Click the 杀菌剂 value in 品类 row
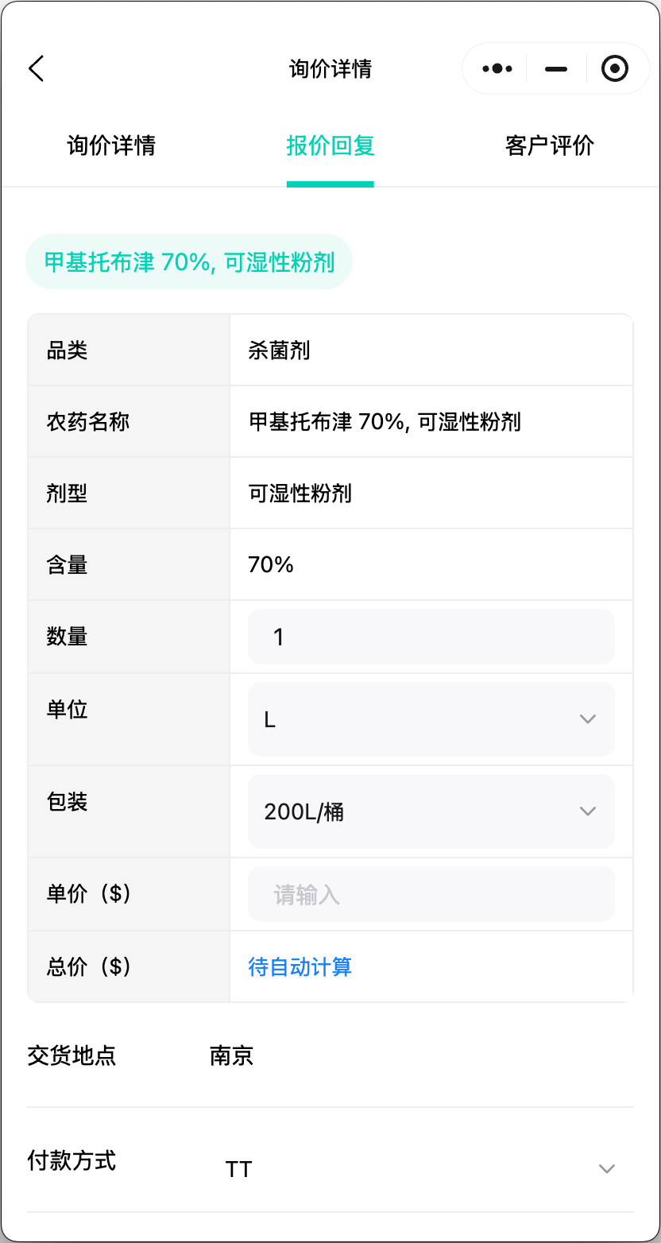Viewport: 661px width, 1243px height. click(x=279, y=350)
